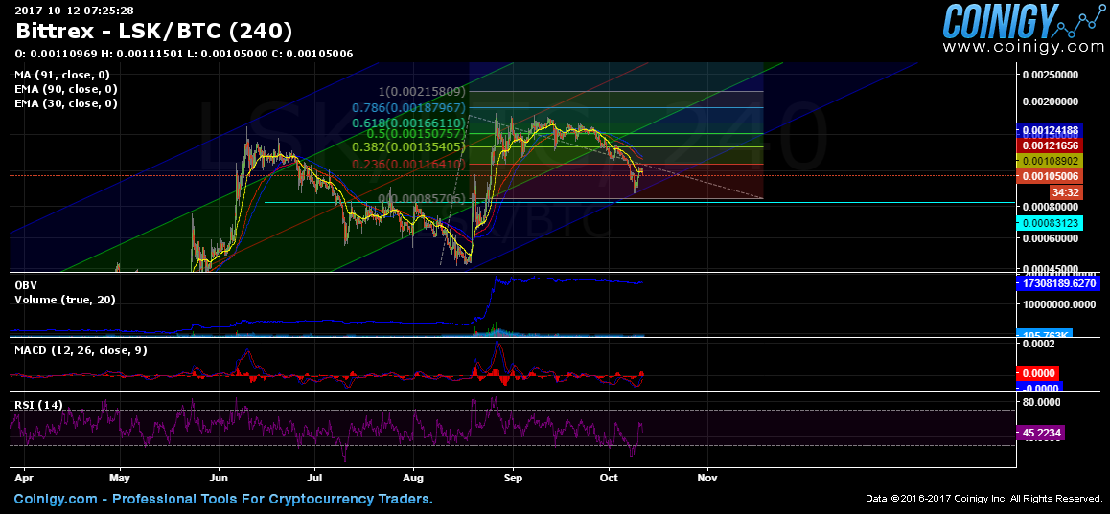Click the red price tag 0.00121656
The width and height of the screenshot is (1110, 514).
1049,145
